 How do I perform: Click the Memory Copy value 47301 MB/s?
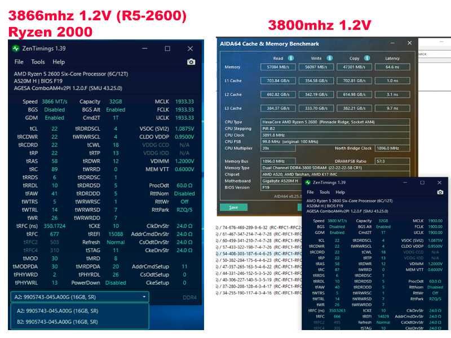(354, 67)
